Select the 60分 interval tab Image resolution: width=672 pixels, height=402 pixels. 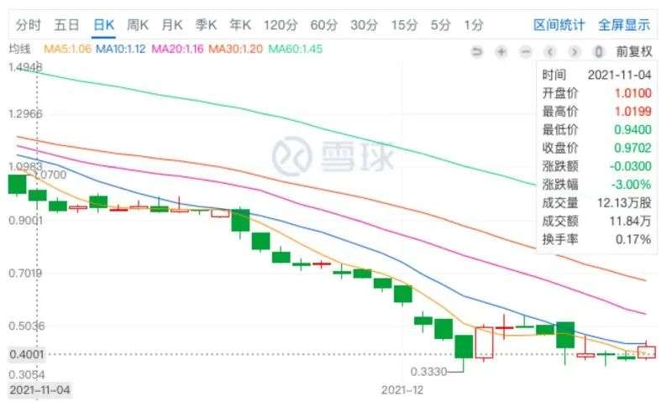(324, 25)
